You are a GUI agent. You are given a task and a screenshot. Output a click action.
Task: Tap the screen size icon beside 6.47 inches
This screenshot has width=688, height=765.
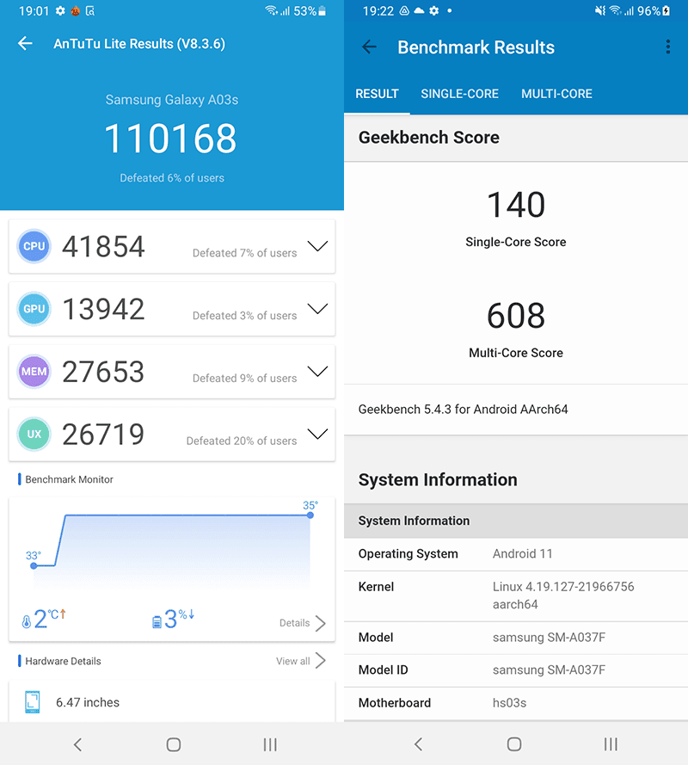click(32, 702)
